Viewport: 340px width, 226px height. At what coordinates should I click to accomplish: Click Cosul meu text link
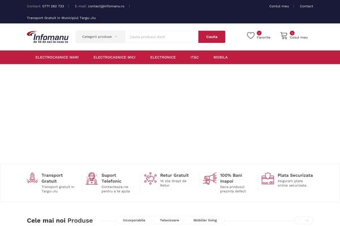click(299, 37)
